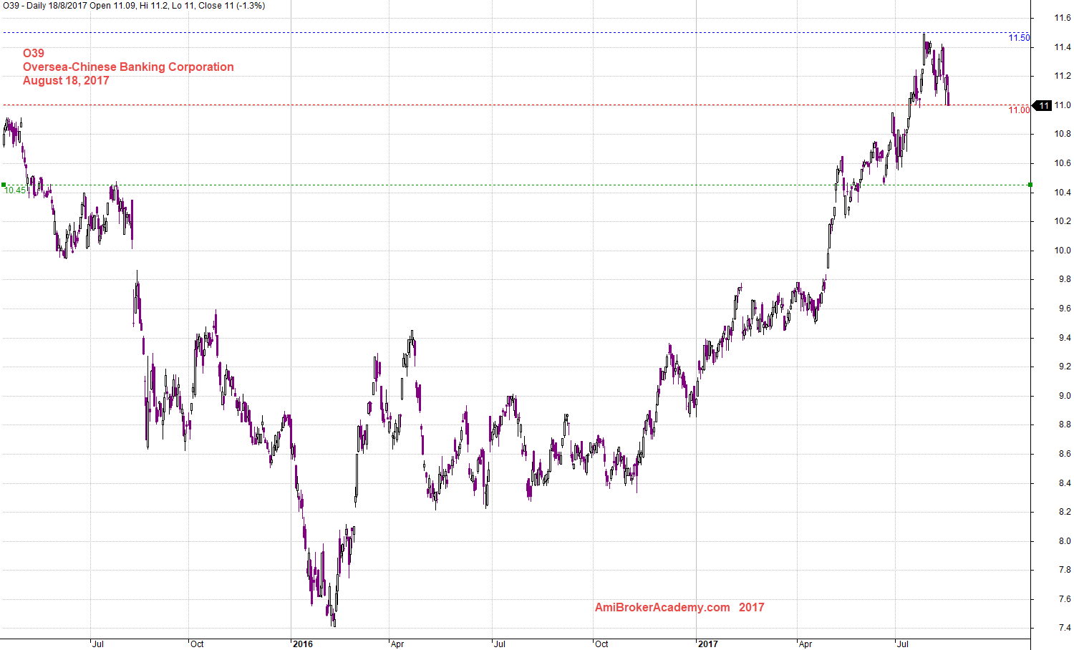Click the 2017 year label on time axis
1074x650 pixels.
[707, 644]
